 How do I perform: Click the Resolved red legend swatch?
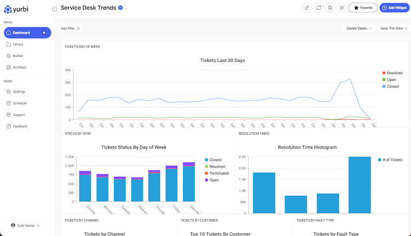384,73
